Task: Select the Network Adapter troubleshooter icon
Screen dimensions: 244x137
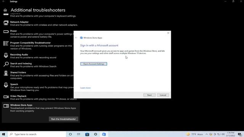Action: click(x=6, y=23)
